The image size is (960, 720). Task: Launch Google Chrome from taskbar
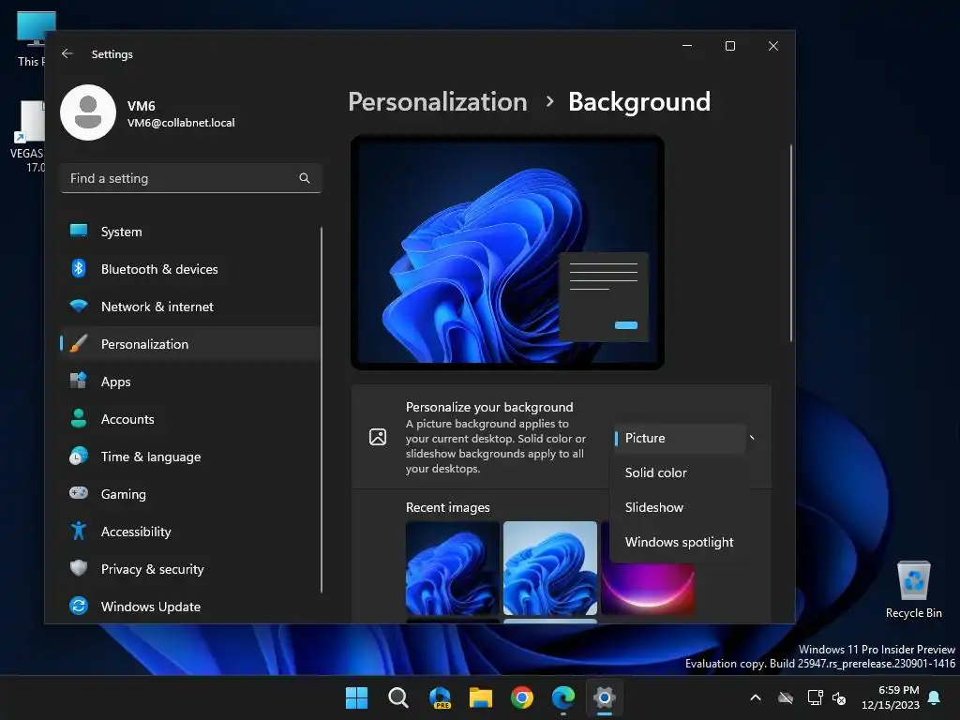click(522, 697)
